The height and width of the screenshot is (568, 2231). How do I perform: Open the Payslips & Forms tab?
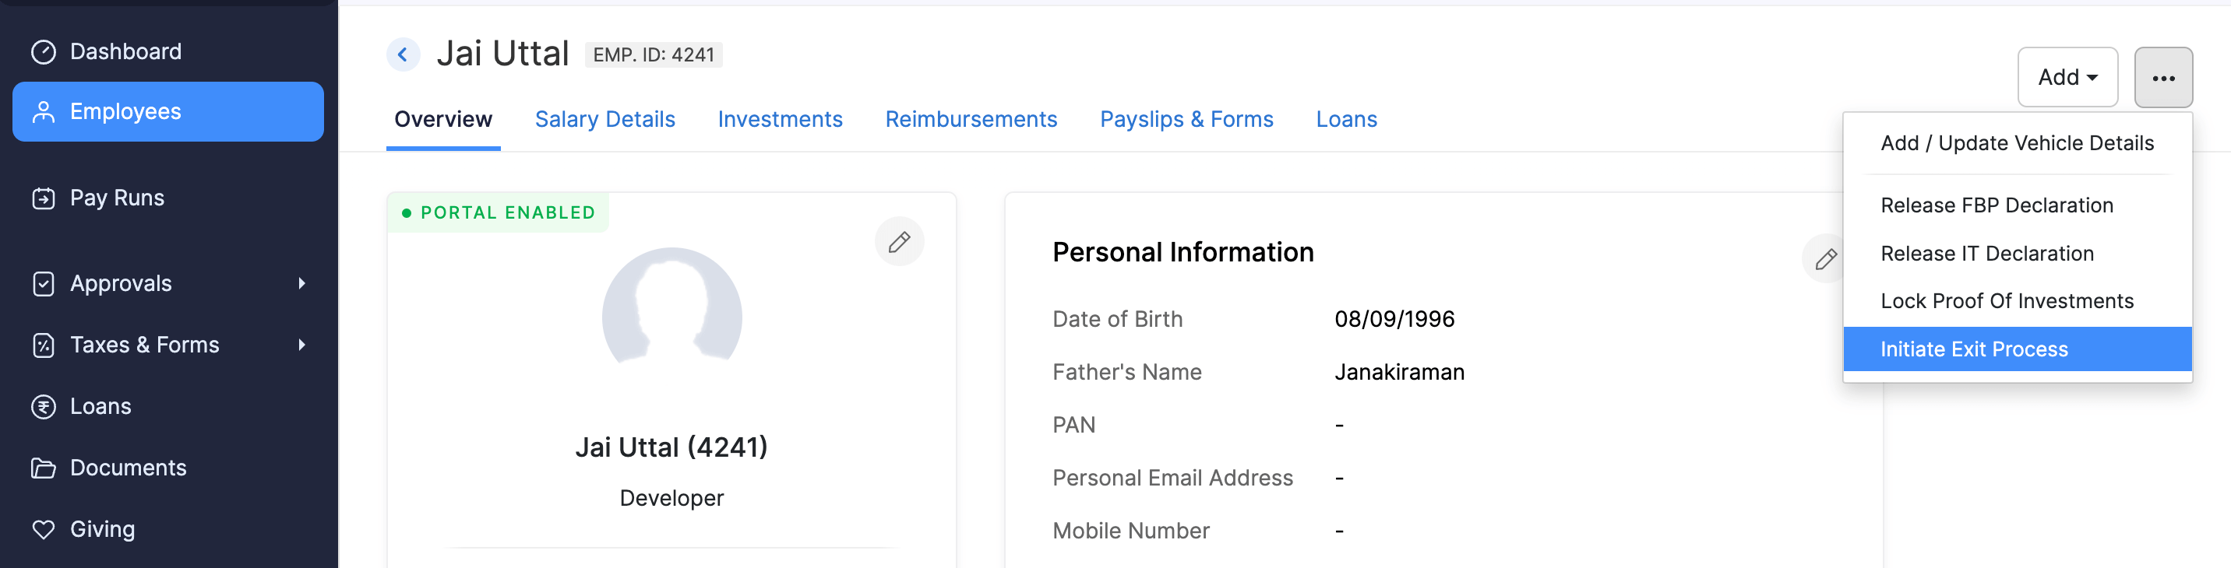pyautogui.click(x=1186, y=119)
